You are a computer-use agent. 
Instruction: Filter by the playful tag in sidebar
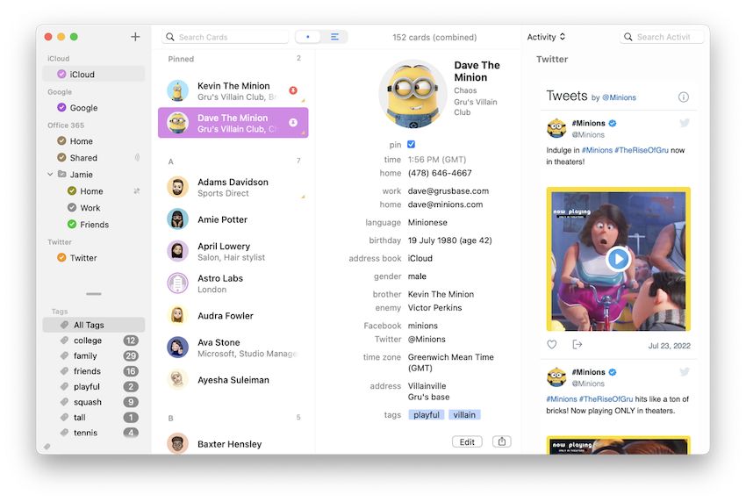pyautogui.click(x=94, y=386)
